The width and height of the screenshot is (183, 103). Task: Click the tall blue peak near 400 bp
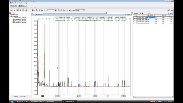tap(108, 80)
